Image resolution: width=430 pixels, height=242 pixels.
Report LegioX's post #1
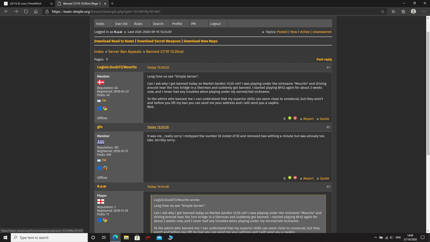coord(308,119)
